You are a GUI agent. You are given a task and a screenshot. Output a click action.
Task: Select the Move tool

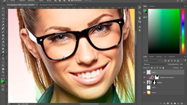pyautogui.click(x=3, y=8)
